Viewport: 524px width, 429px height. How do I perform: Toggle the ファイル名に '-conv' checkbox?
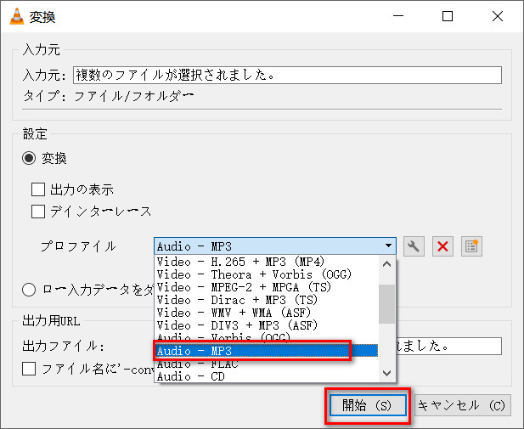(29, 369)
